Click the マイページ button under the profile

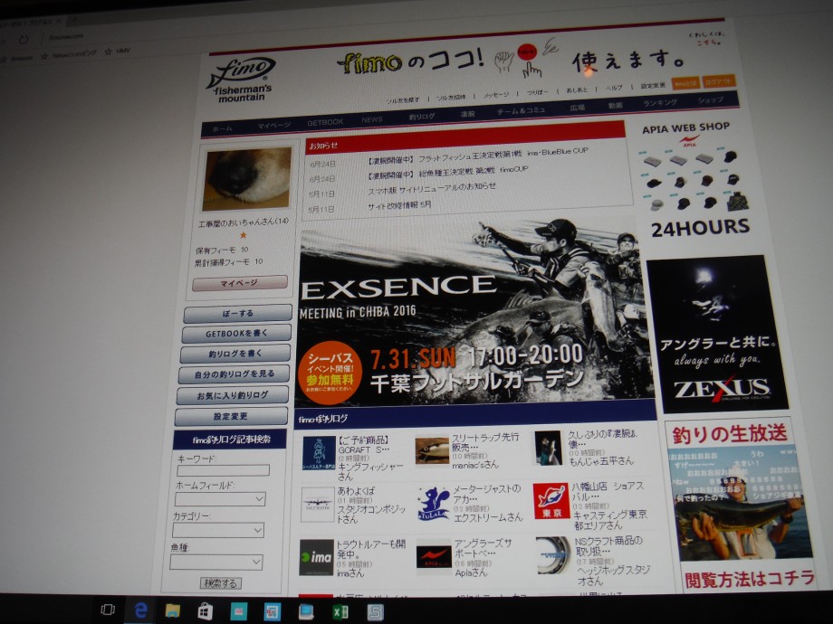pyautogui.click(x=240, y=283)
